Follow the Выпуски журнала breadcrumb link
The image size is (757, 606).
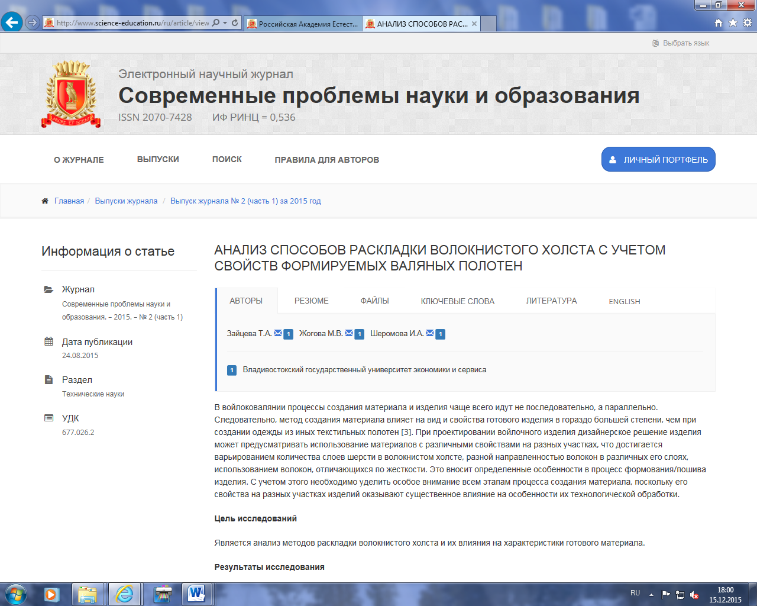pos(126,201)
